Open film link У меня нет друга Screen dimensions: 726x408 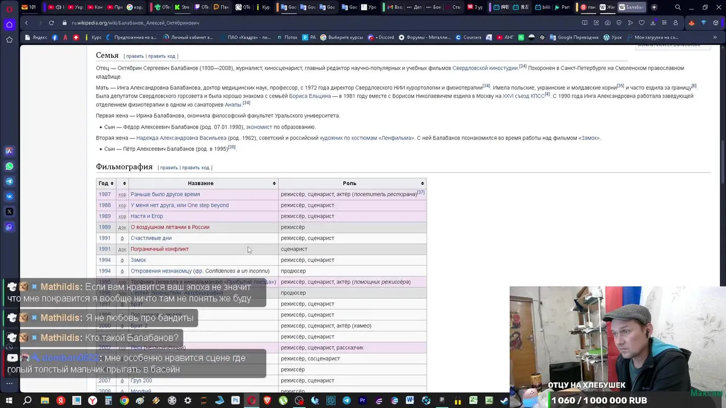[179, 205]
